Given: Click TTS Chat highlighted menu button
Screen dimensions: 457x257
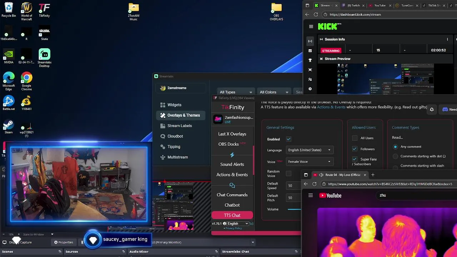Looking at the screenshot, I should click(232, 215).
